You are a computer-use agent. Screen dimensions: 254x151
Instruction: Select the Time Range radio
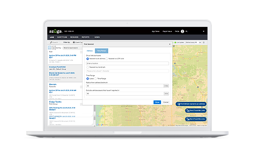point(96,78)
